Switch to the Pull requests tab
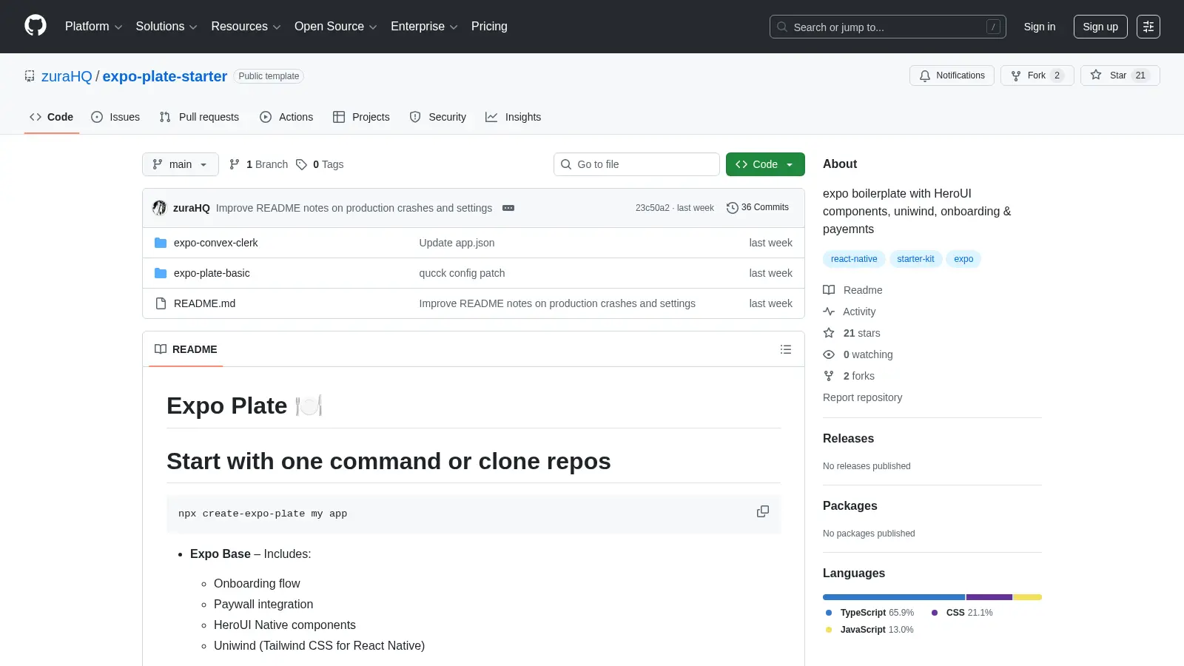Image resolution: width=1184 pixels, height=666 pixels. click(x=199, y=117)
